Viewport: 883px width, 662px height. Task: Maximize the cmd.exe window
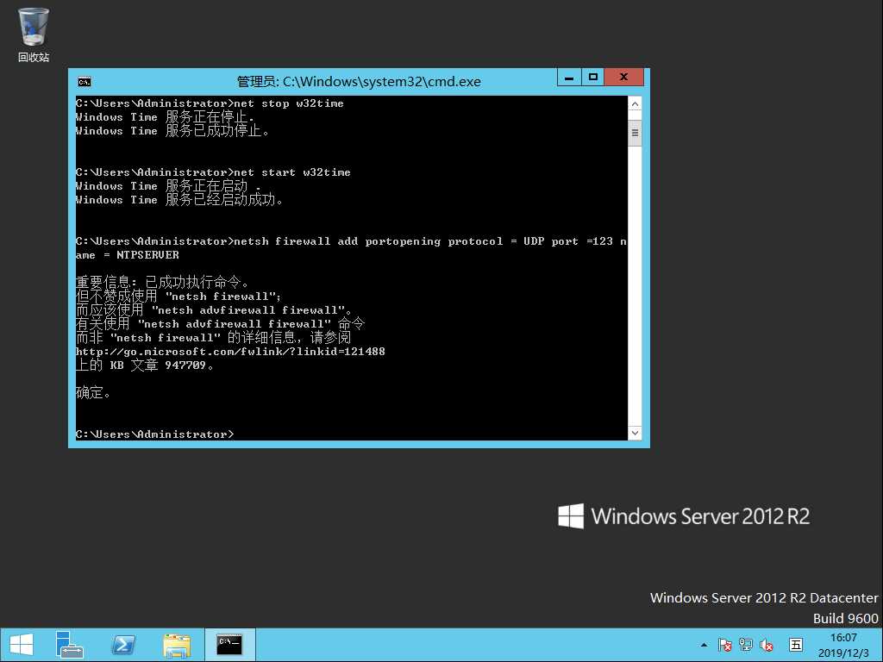click(x=592, y=77)
